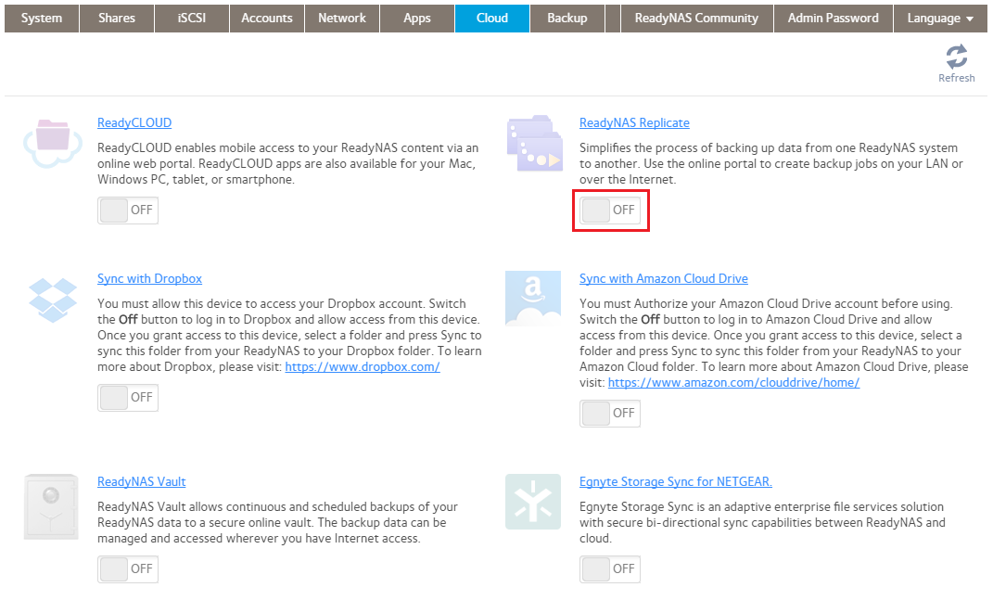Click the ReadyNAS Vault heading link
This screenshot has width=993, height=600.
141,482
